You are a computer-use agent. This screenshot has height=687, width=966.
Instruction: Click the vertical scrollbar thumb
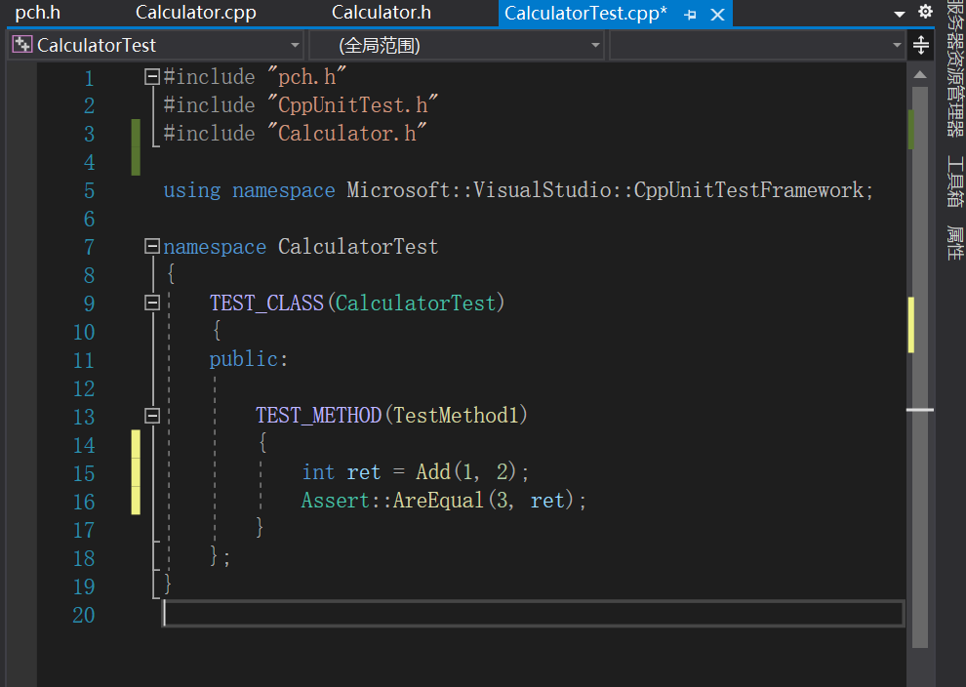click(920, 367)
